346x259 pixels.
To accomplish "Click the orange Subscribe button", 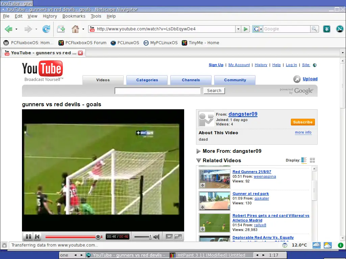I will click(303, 122).
